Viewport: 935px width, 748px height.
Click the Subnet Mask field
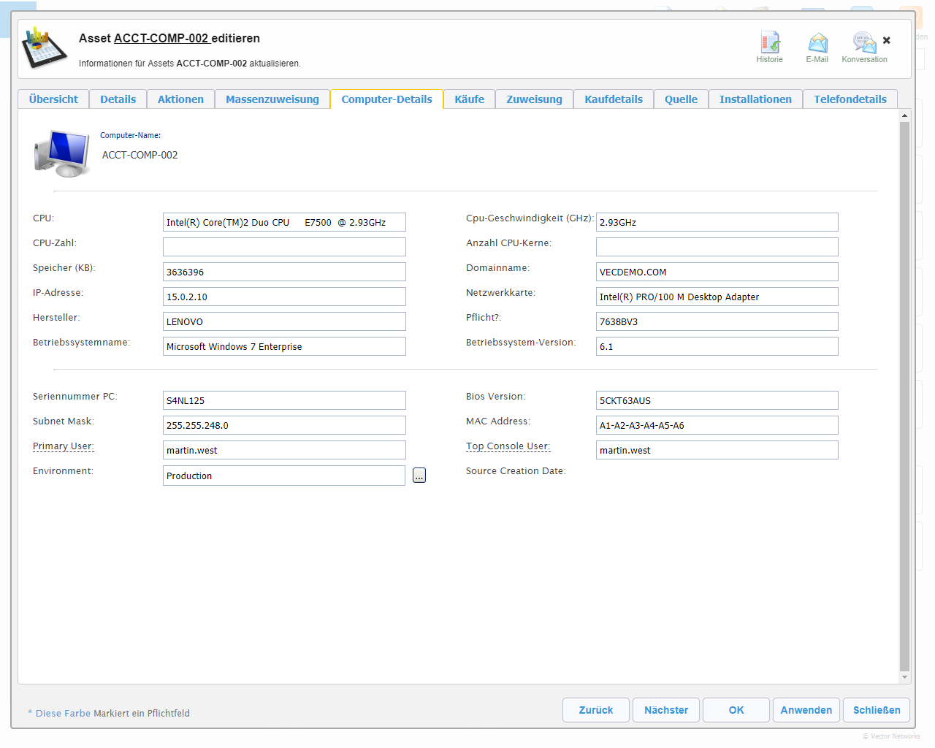(x=284, y=425)
